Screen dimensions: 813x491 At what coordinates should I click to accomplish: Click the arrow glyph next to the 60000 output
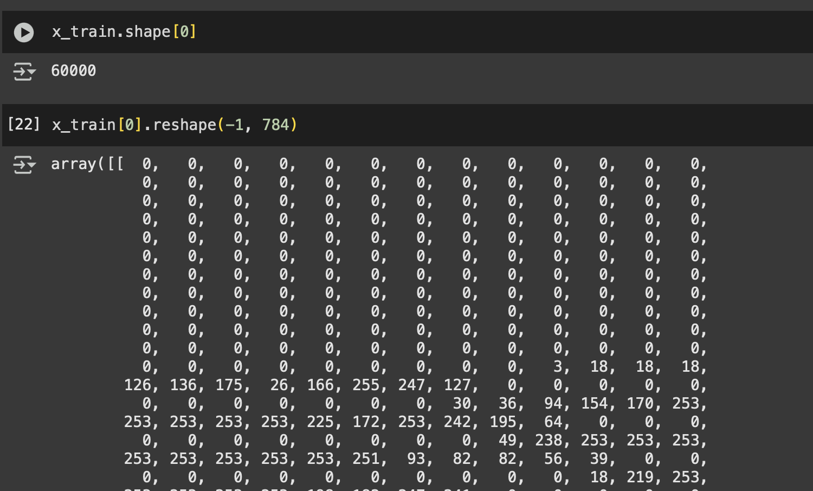tap(24, 71)
